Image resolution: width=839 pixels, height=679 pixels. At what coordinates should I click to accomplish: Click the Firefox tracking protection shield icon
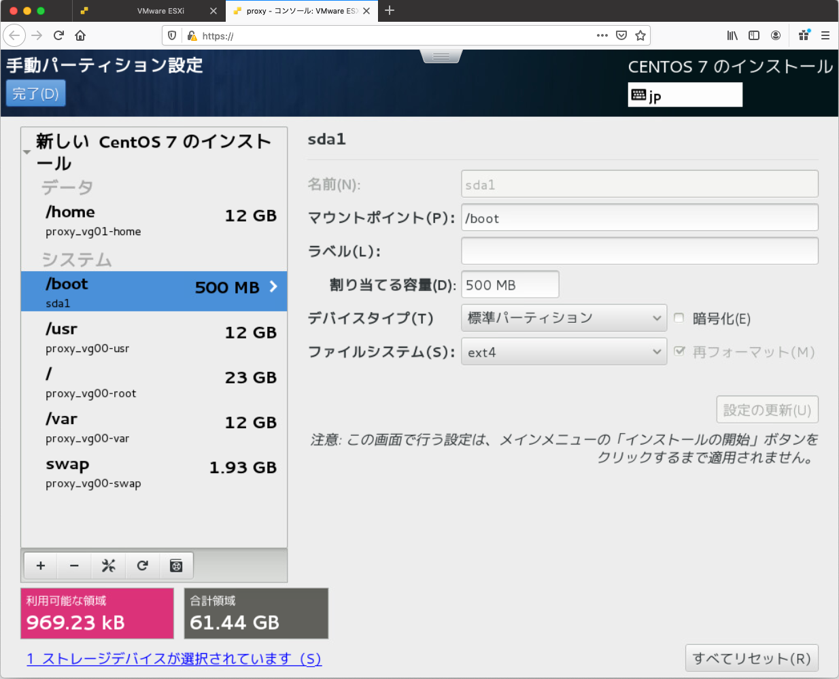tap(173, 35)
